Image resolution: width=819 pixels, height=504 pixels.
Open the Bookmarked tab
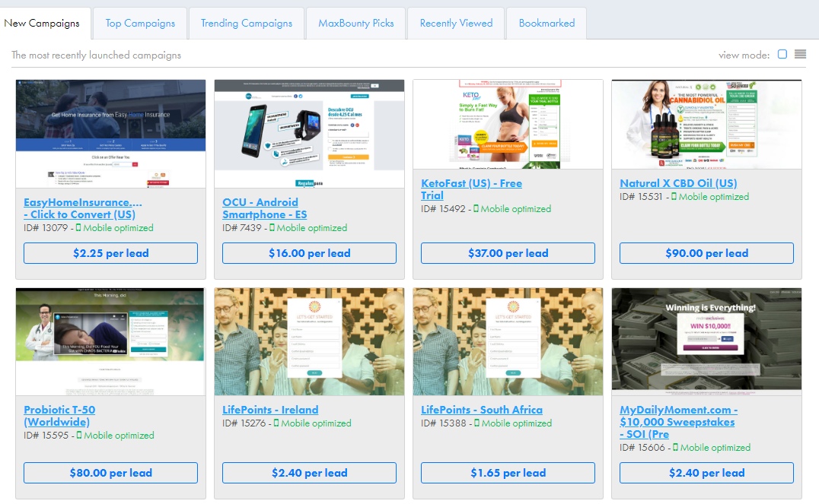point(547,23)
